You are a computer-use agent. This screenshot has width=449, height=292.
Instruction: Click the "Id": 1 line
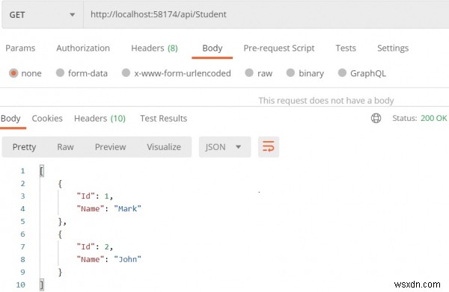pyautogui.click(x=95, y=196)
